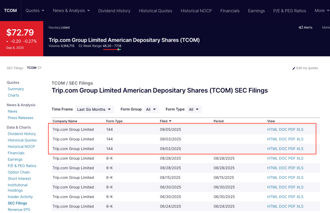330x213 pixels.
Task: Open the Option Chain sidebar link
Action: 19,172
